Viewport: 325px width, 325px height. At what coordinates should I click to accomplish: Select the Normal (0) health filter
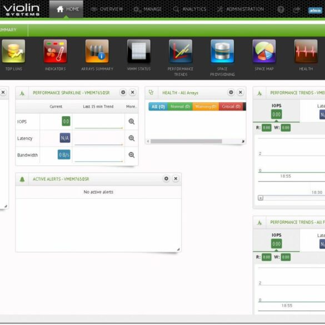tap(180, 107)
